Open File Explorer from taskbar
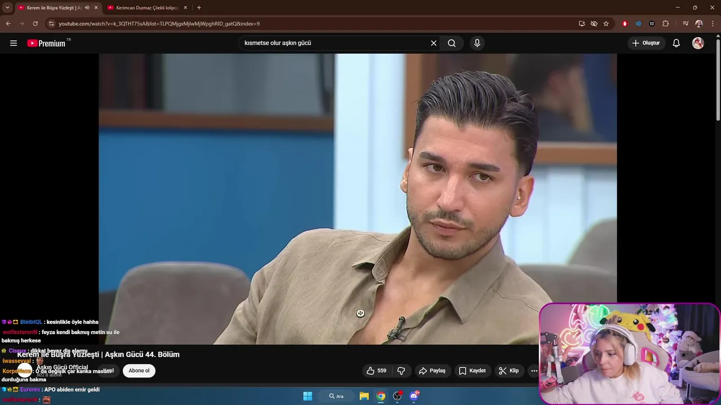This screenshot has height=405, width=721. [x=364, y=396]
